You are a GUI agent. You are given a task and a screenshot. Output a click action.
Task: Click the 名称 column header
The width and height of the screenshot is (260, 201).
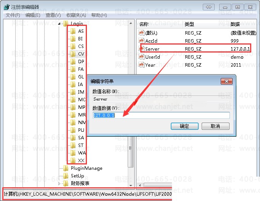[144, 24]
